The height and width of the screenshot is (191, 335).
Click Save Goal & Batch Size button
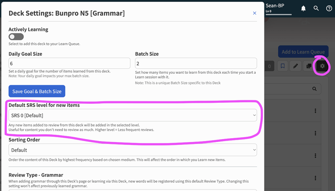click(37, 91)
